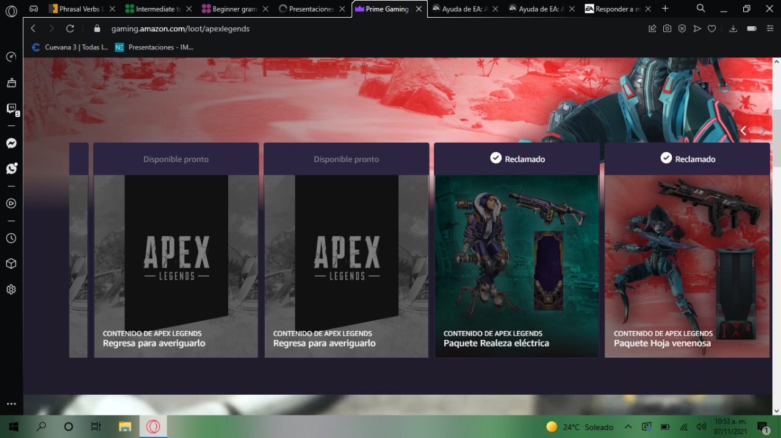The image size is (781, 438).
Task: Open My Flow send icon
Action: click(697, 29)
